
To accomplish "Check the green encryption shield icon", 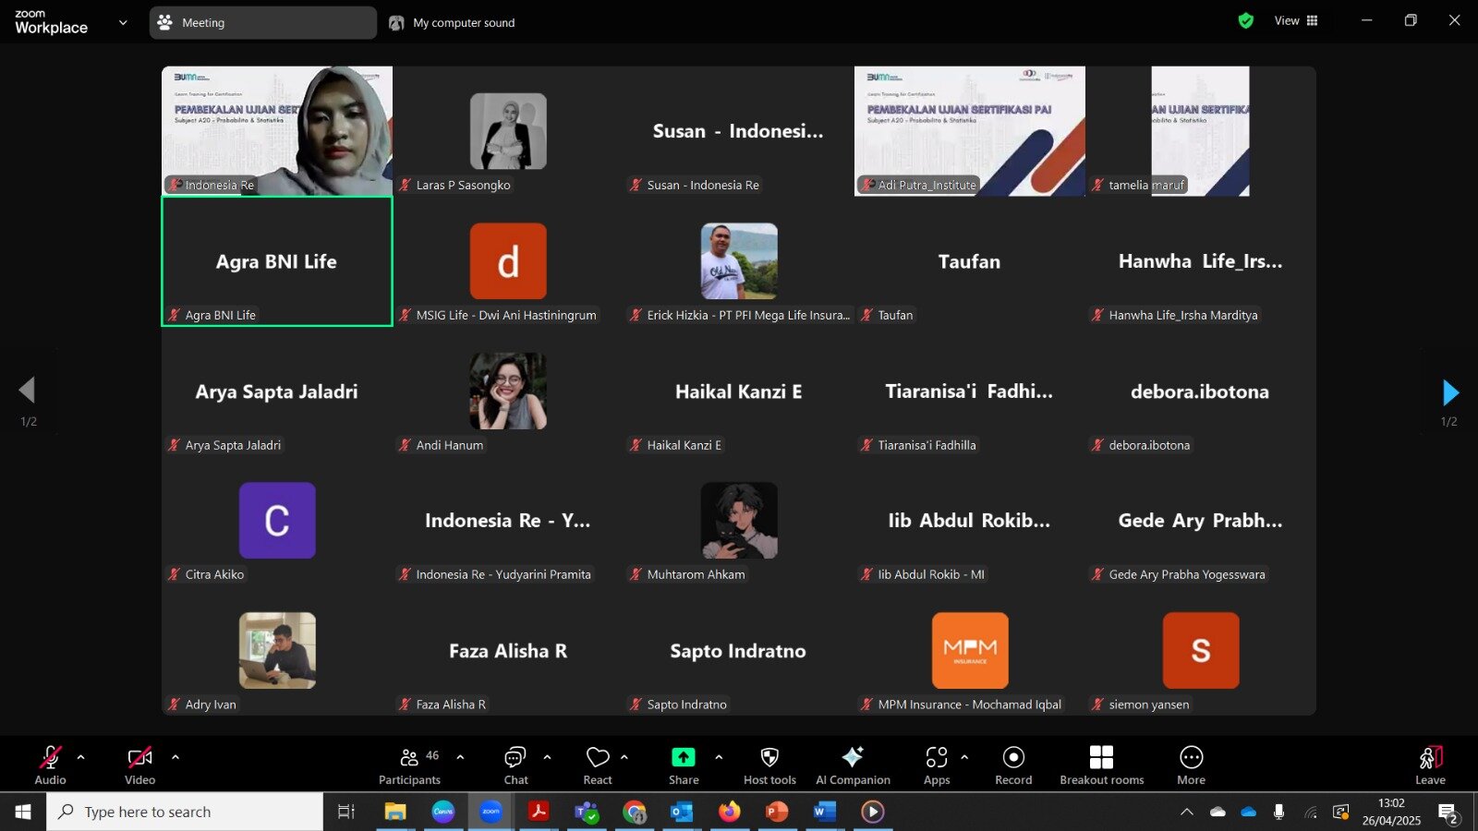I will tap(1246, 20).
